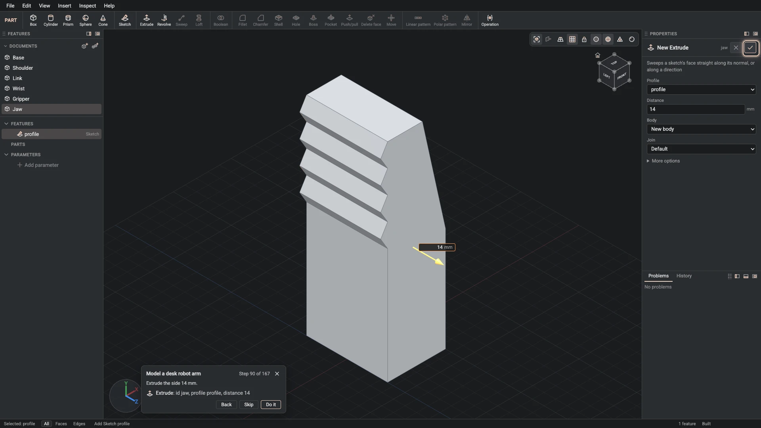
Task: Toggle the triangle mesh display
Action: (620, 39)
